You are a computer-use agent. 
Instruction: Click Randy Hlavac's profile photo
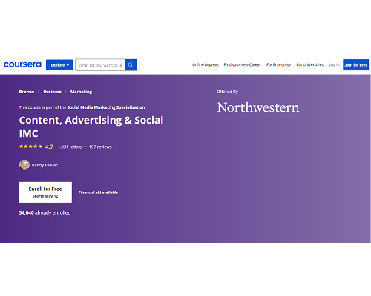pyautogui.click(x=24, y=165)
